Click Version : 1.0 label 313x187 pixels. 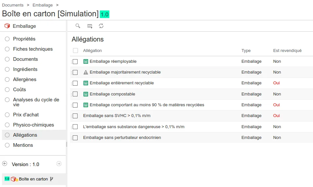click(x=26, y=164)
